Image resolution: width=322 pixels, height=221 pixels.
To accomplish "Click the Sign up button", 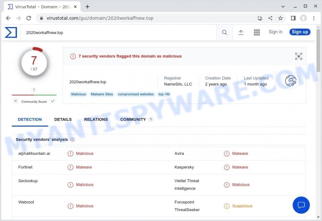I will pyautogui.click(x=300, y=32).
